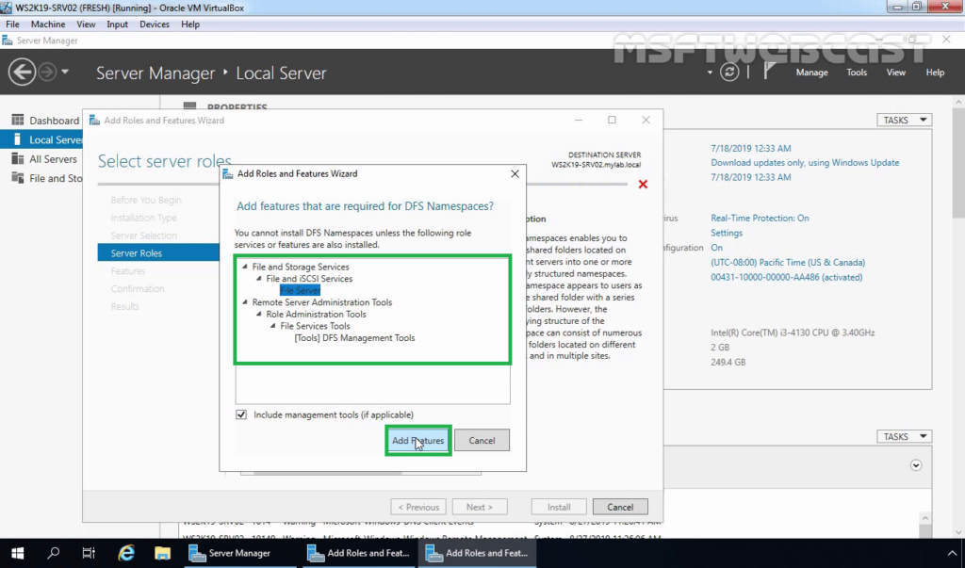Viewport: 965px width, 568px height.
Task: Open the VirtualBox Devices menu
Action: pos(154,24)
